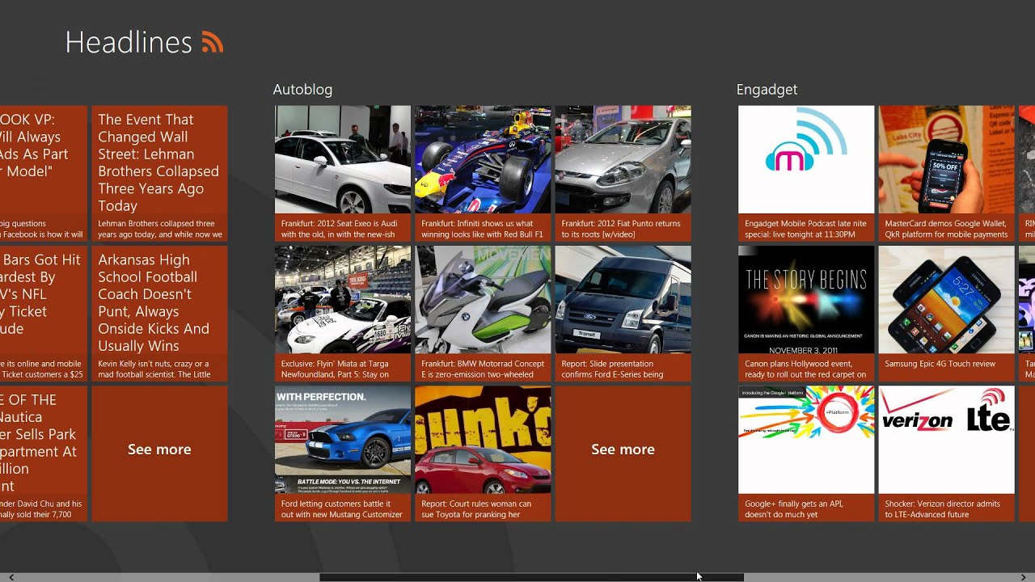Screen dimensions: 1035x582
Task: Open 2012 Fiat Punto article thumbnail
Action: coord(623,159)
